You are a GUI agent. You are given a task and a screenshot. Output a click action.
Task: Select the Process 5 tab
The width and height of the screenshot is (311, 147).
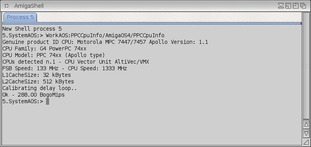[x=20, y=17]
